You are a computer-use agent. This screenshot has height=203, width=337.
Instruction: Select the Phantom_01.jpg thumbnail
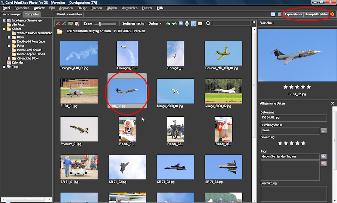pyautogui.click(x=79, y=129)
